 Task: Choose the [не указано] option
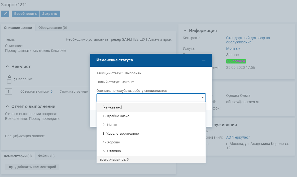click(x=151, y=107)
